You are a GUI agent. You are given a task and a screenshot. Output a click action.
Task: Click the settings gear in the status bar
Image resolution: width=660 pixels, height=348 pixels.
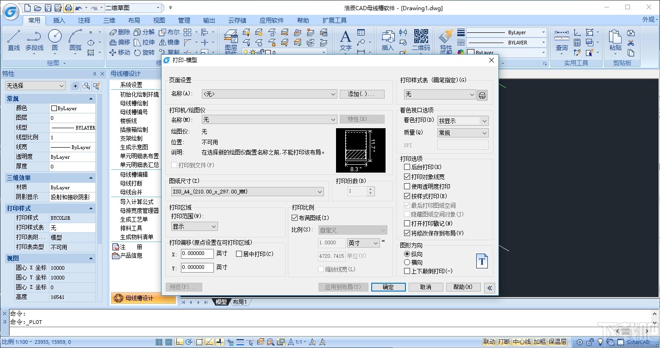tap(579, 342)
